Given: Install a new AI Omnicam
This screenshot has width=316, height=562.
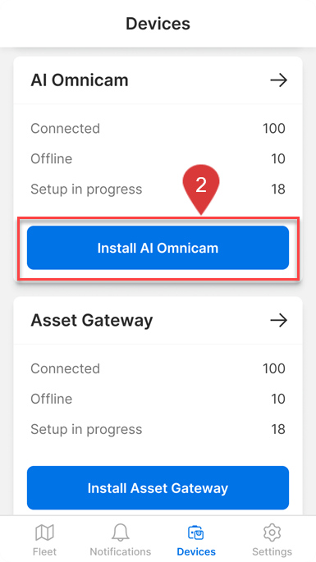Looking at the screenshot, I should point(158,248).
